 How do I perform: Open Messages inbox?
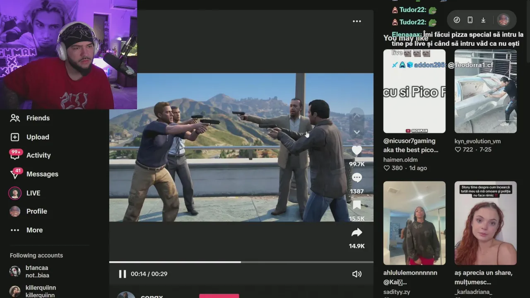pos(42,174)
